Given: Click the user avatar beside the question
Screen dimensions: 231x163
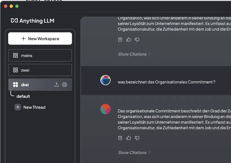Looking at the screenshot, I should pyautogui.click(x=105, y=80).
